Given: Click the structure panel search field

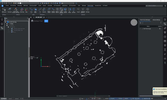Looking at the screenshot, I should (17, 20).
